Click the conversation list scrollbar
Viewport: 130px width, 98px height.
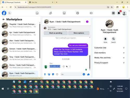coord(40,41)
